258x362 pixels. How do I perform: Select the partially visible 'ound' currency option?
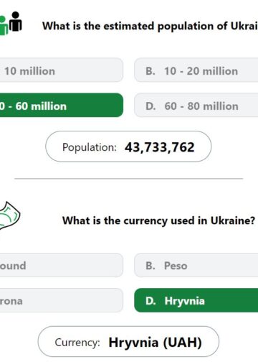62,265
